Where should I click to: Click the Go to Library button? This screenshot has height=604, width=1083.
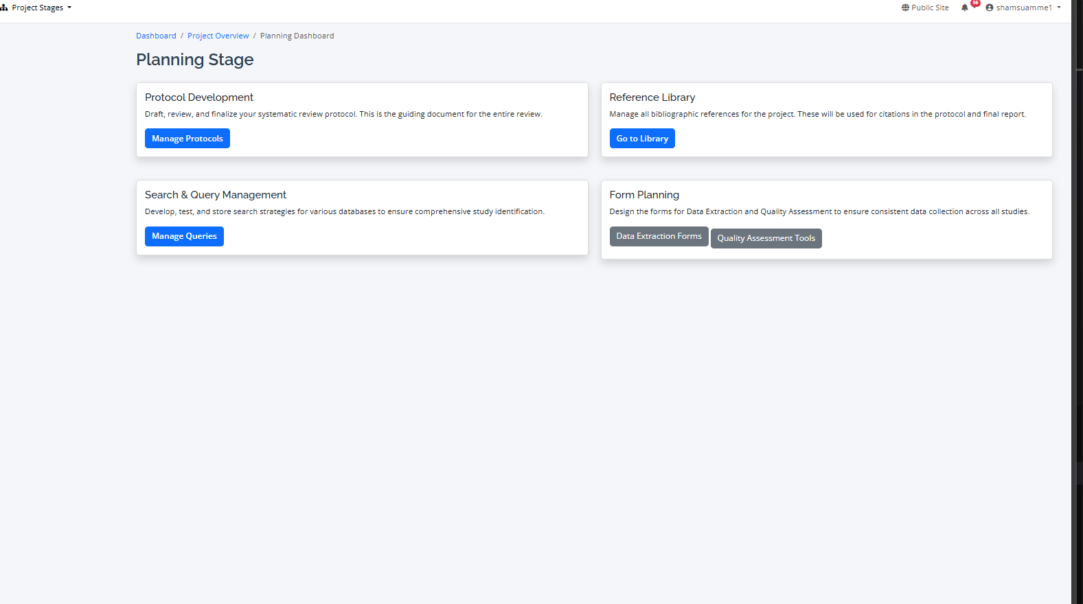click(x=641, y=139)
